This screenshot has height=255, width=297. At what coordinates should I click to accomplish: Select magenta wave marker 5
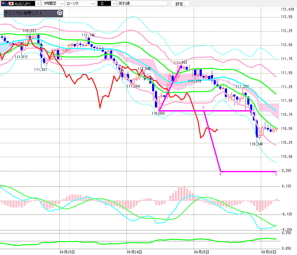coord(276,174)
